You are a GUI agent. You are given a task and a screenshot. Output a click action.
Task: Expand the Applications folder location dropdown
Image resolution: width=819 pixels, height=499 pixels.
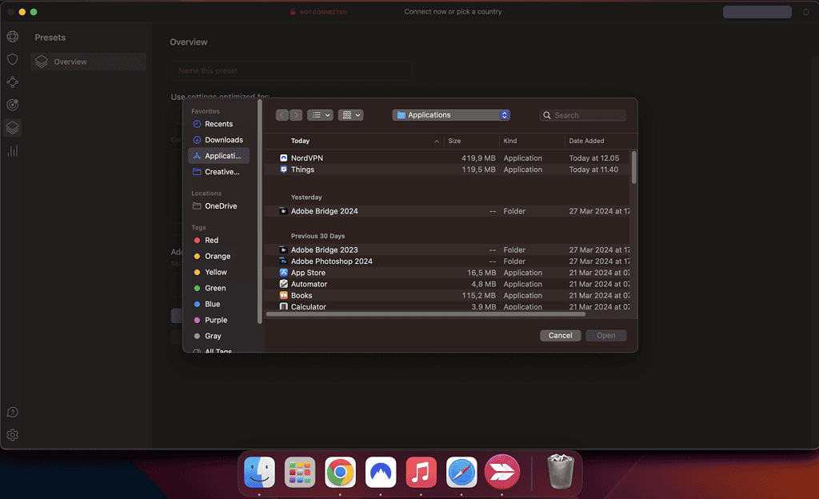point(451,115)
